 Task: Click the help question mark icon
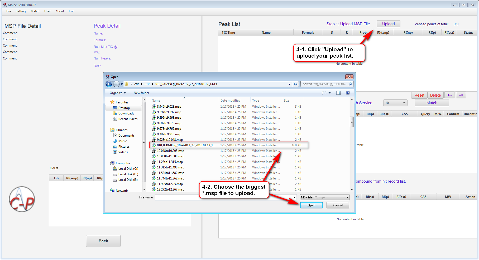(348, 93)
